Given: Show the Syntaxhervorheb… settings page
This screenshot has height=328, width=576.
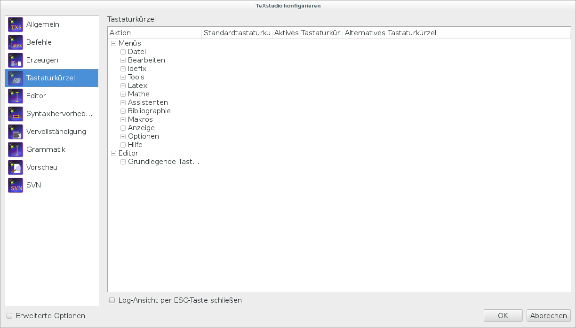Looking at the screenshot, I should tap(59, 114).
